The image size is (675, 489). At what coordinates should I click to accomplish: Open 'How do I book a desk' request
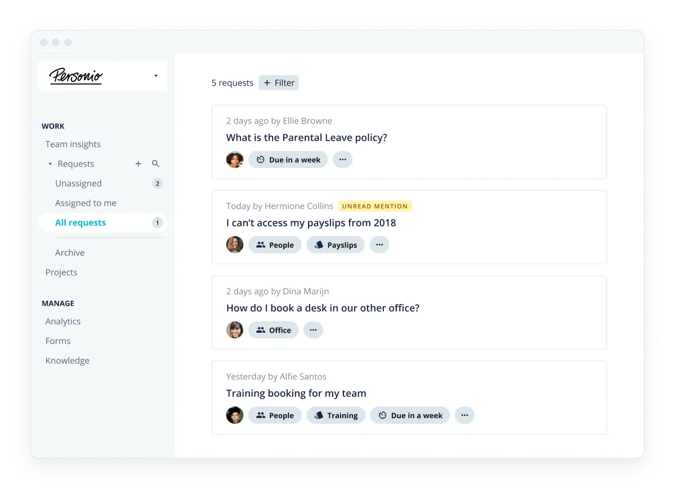coord(323,308)
